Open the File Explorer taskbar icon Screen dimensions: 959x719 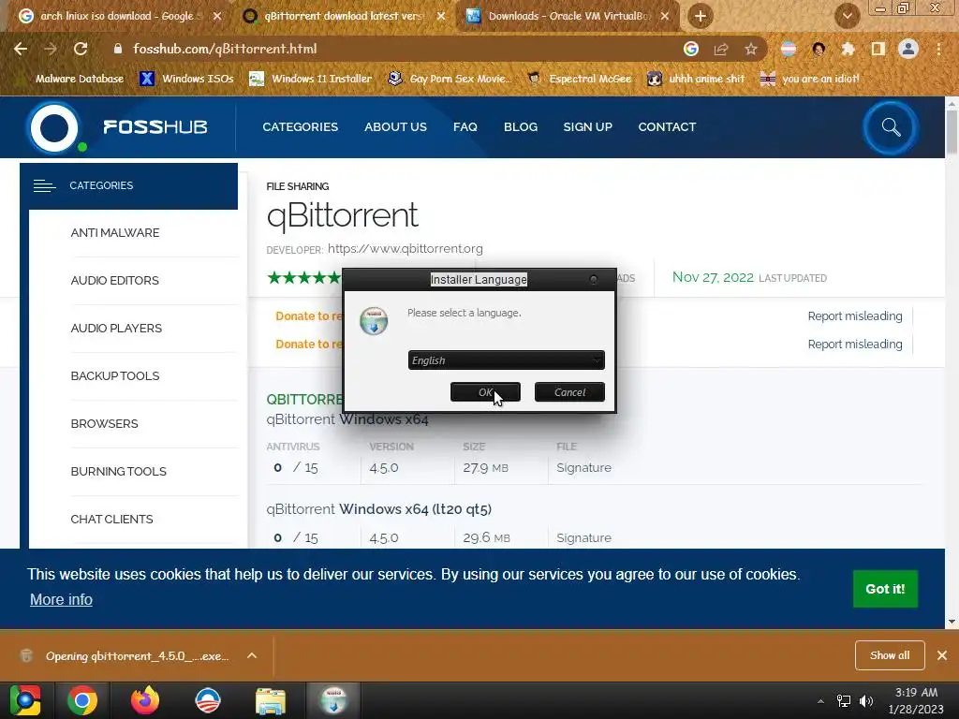click(x=271, y=700)
